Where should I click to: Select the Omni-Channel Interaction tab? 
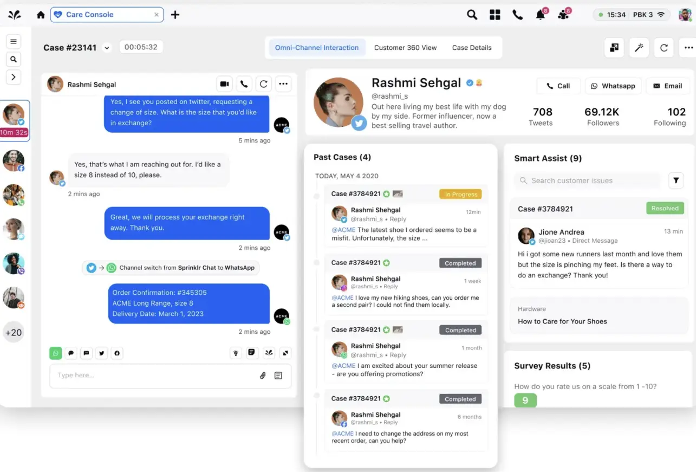point(317,48)
